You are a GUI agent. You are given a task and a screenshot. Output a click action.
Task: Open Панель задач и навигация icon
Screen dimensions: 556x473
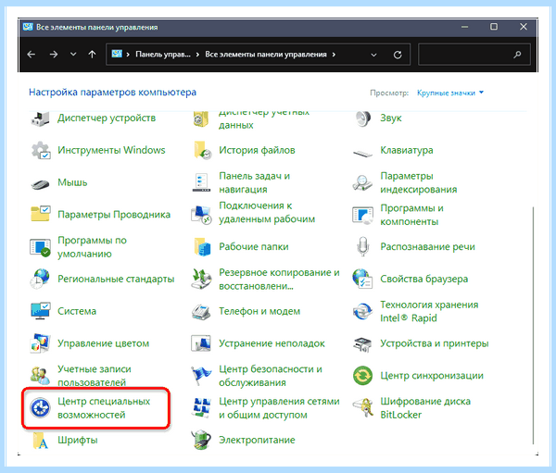pos(201,182)
